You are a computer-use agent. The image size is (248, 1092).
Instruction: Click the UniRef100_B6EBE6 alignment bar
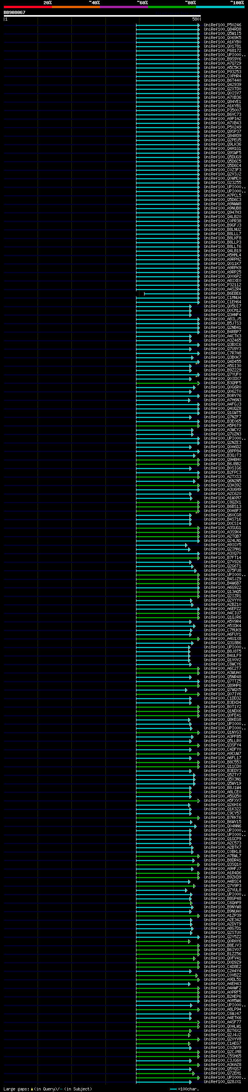pos(172,293)
